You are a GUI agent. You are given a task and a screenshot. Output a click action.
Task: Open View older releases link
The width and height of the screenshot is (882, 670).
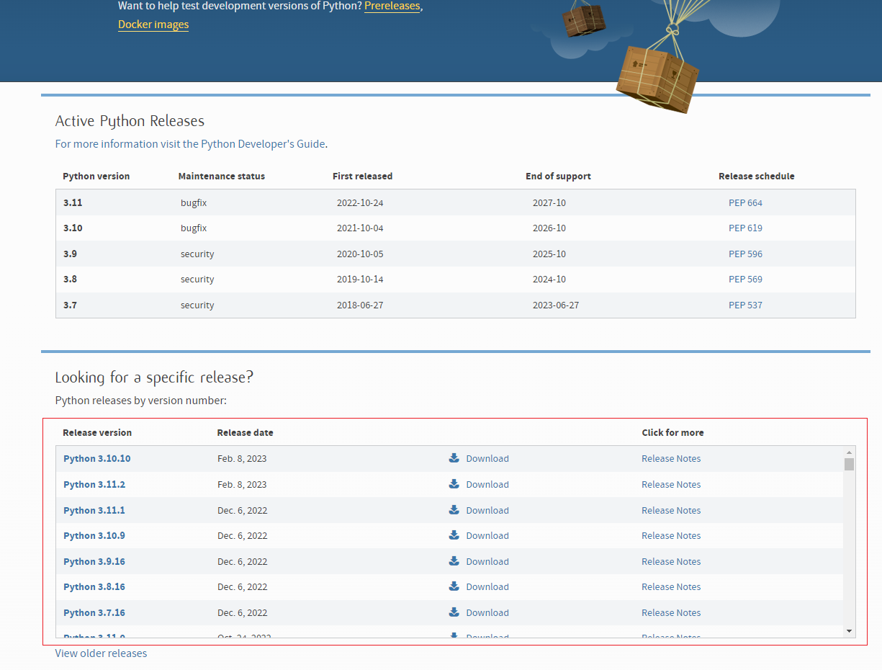(x=101, y=653)
